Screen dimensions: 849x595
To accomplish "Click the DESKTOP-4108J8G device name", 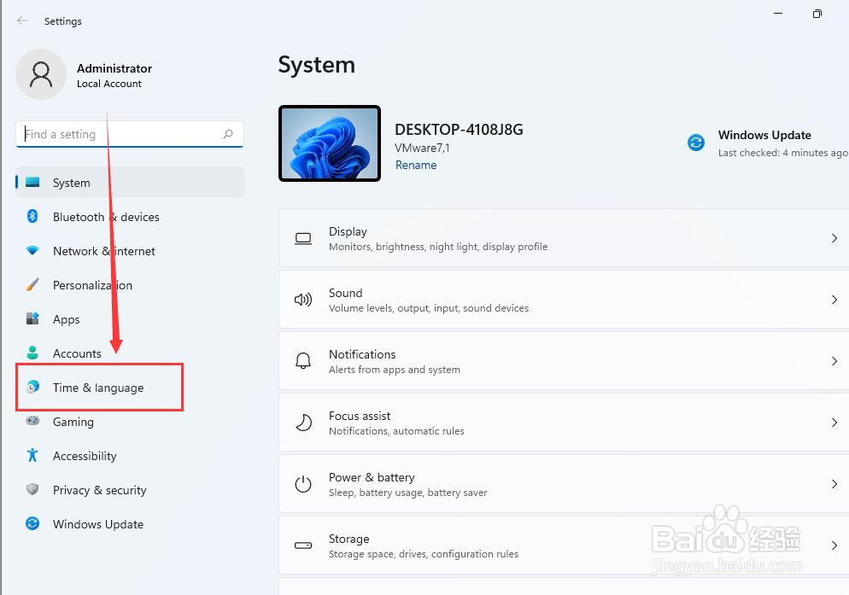I will (459, 130).
